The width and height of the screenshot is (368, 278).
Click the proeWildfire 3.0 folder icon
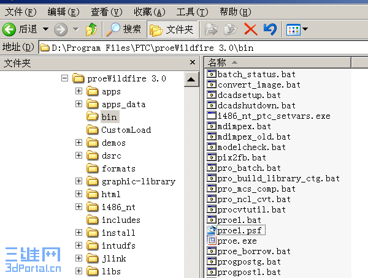point(79,78)
